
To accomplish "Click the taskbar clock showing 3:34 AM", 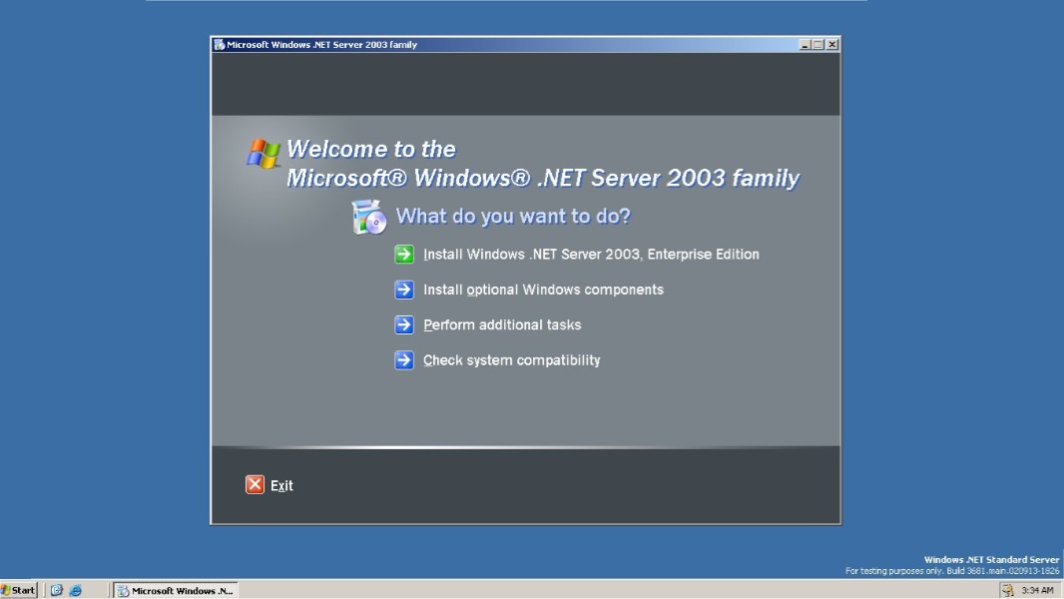I will (x=1038, y=590).
